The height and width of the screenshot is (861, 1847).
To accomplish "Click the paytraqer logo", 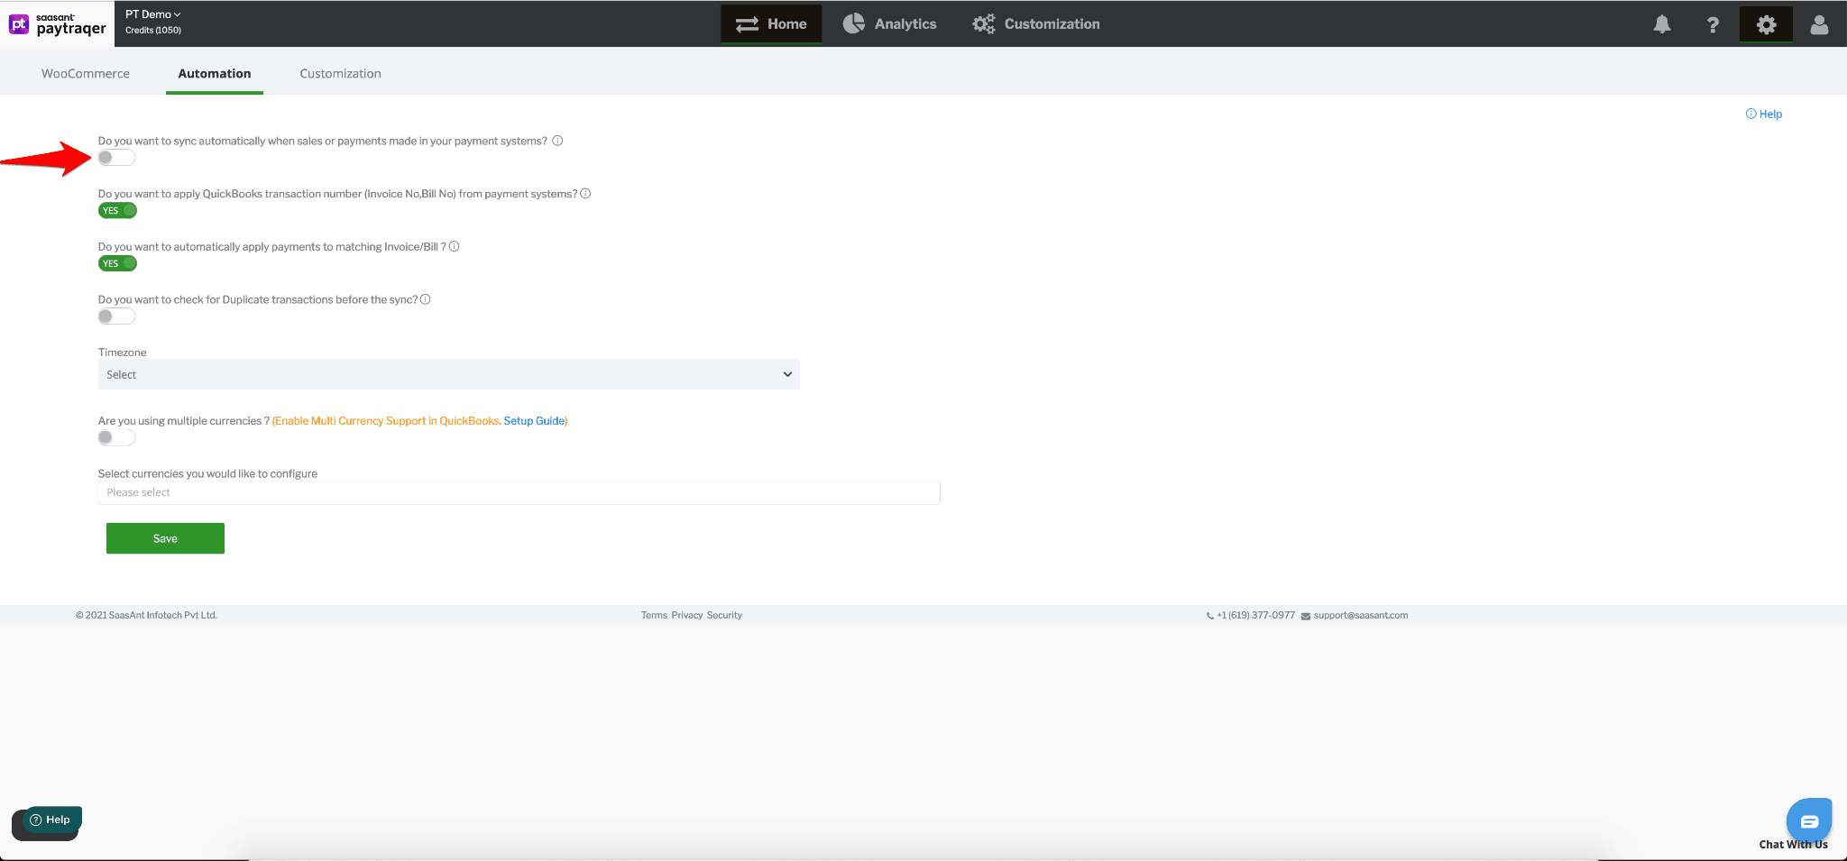I will pos(58,24).
